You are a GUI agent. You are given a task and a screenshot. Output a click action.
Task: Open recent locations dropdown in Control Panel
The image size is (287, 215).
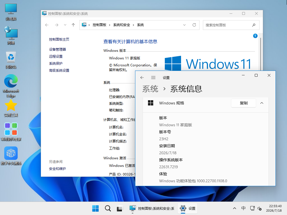click(65, 25)
